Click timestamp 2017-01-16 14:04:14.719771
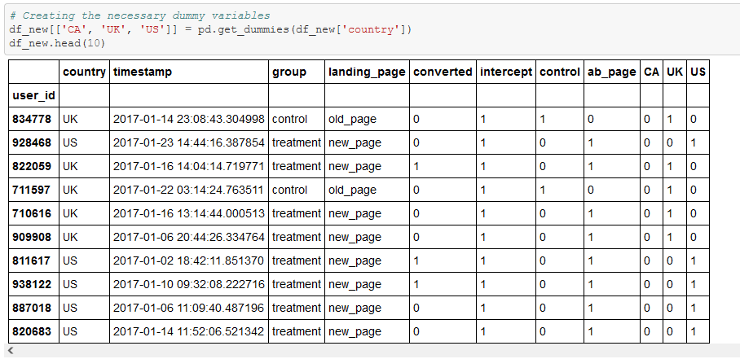 [x=189, y=166]
